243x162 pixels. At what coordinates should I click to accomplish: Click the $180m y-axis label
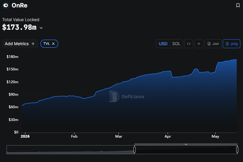[x=13, y=57]
